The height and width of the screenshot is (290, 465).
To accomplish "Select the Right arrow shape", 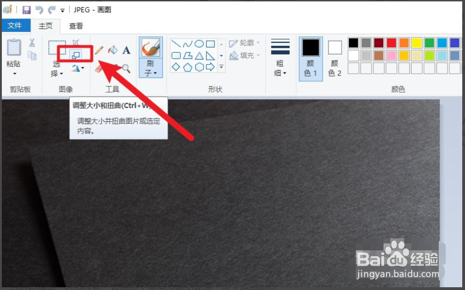I will (x=210, y=67).
